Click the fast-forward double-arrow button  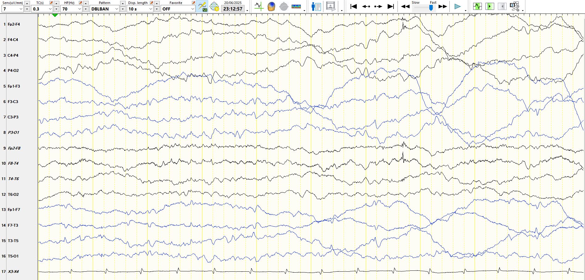[x=443, y=6]
